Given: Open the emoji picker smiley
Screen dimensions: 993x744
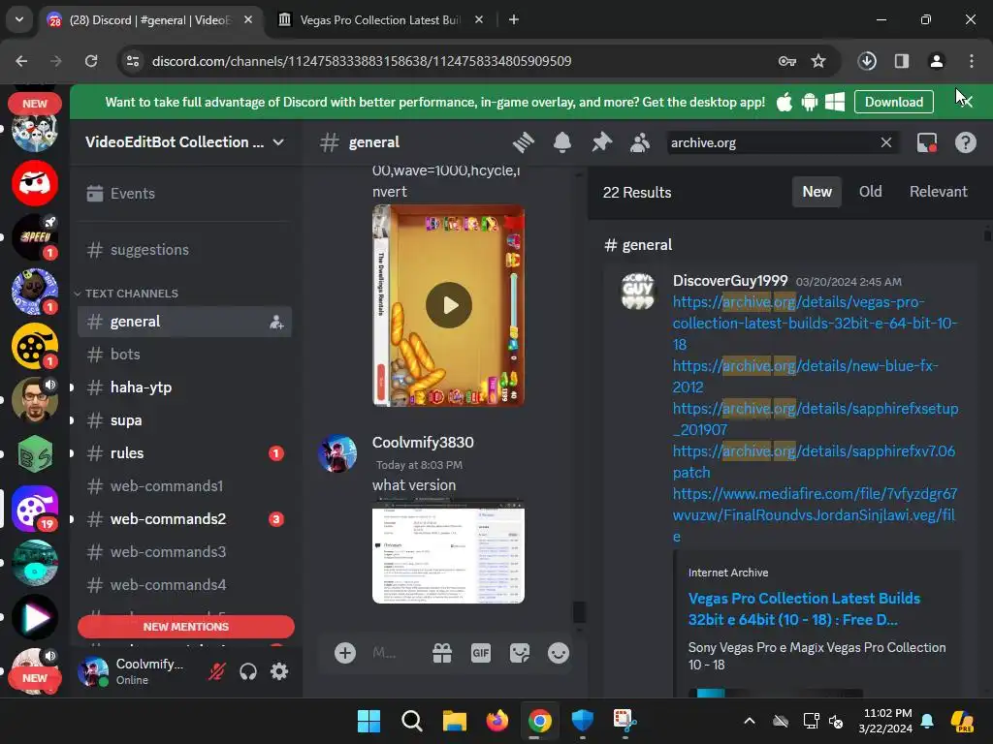Looking at the screenshot, I should pos(558,653).
